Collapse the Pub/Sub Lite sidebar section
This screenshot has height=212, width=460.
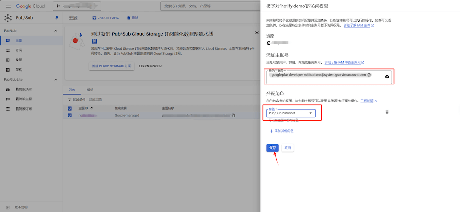click(x=56, y=79)
